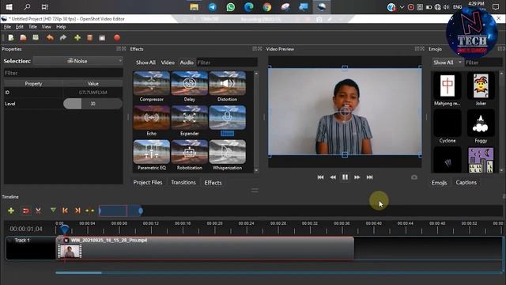
Task: Switch to the Transitions tab
Action: (183, 182)
